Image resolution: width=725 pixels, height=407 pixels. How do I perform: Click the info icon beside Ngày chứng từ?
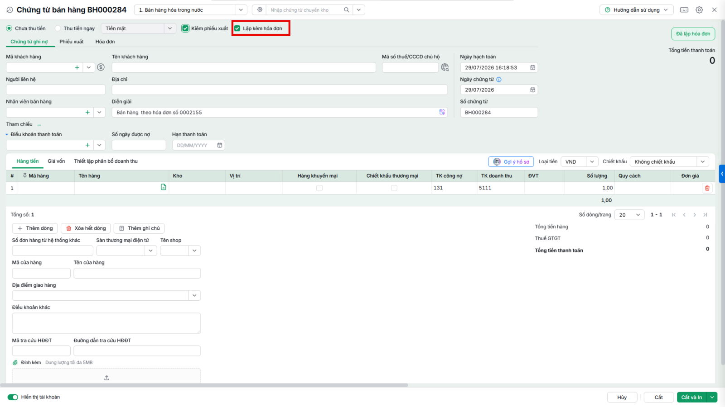tap(499, 80)
